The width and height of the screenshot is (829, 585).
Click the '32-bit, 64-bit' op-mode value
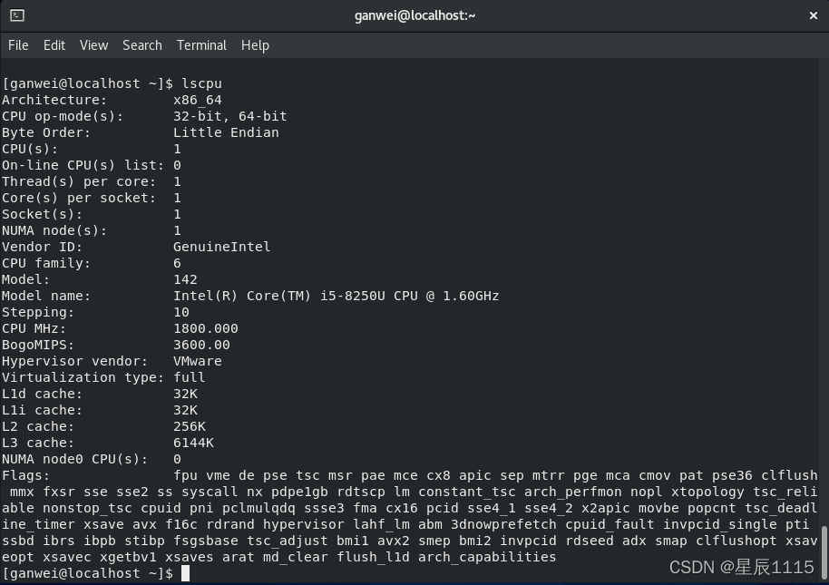(x=230, y=116)
